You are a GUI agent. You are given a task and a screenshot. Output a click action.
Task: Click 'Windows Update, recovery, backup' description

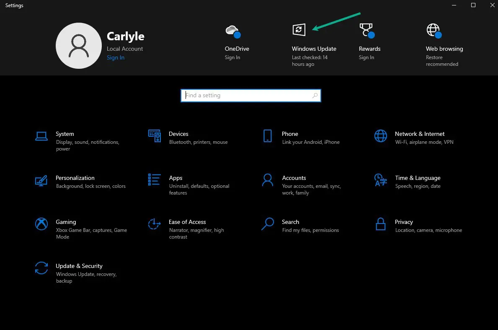[86, 278]
